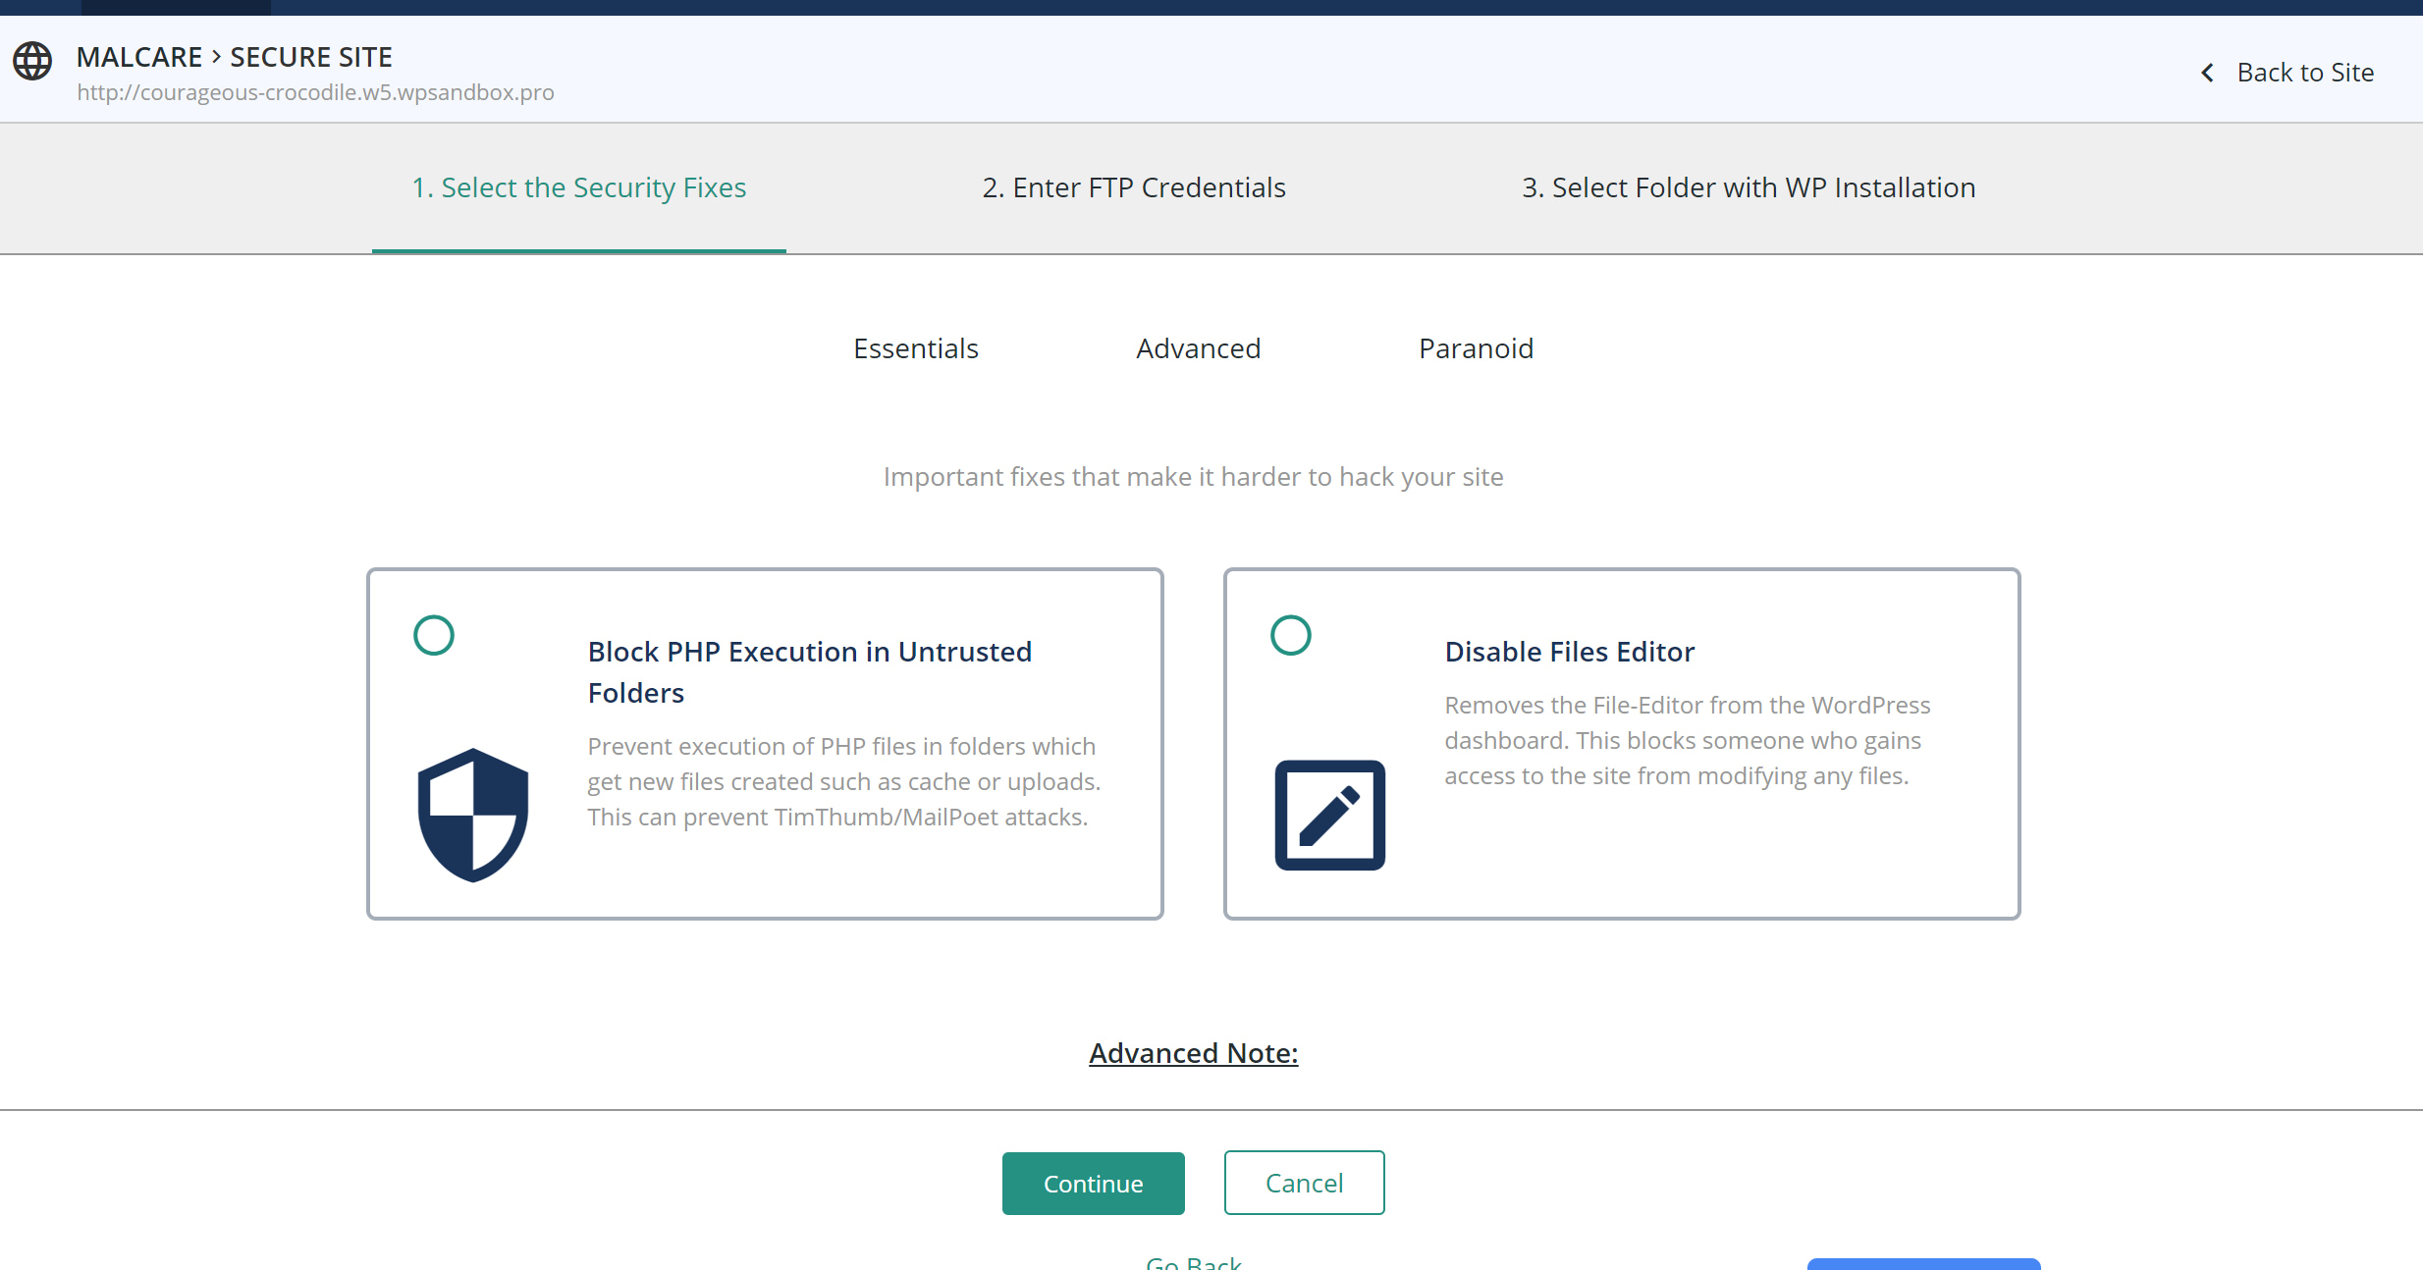Click the back chevron arrow icon
Screen dimensions: 2423x1270
point(2208,73)
